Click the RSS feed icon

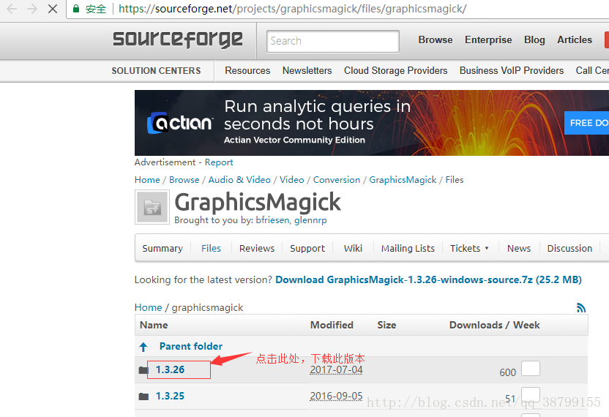point(581,308)
